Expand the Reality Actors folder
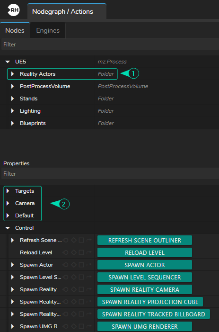This screenshot has width=219, height=332. click(x=12, y=74)
